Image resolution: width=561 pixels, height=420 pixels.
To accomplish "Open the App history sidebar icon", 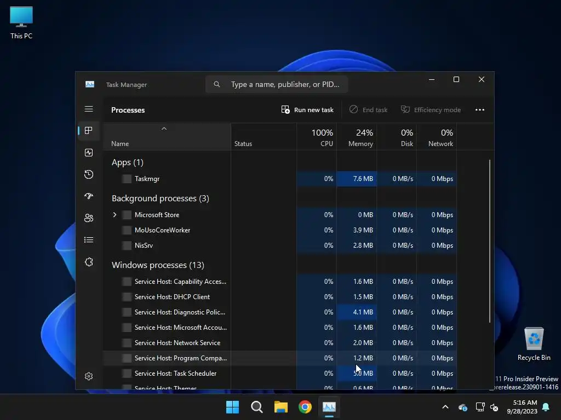I will click(x=89, y=174).
